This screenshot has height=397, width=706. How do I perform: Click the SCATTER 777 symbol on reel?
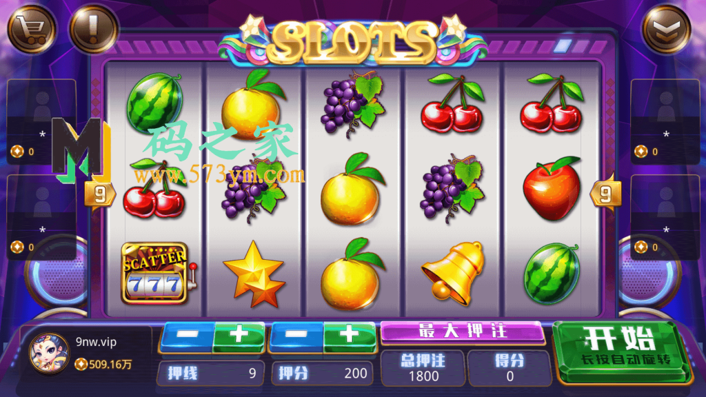click(156, 273)
